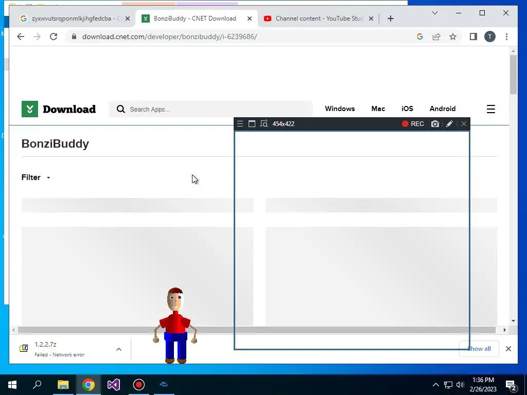Select the recorder region picker icon
The height and width of the screenshot is (395, 527).
click(264, 123)
